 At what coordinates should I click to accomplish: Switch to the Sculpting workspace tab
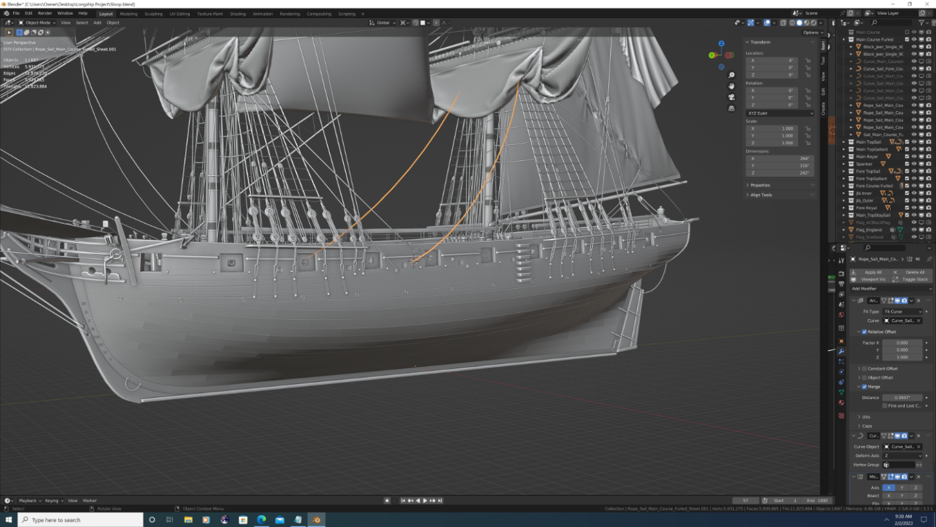(x=153, y=14)
